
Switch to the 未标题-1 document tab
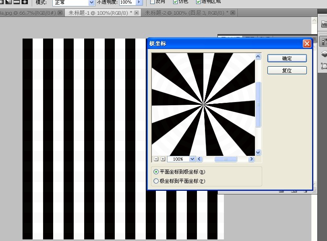click(x=100, y=13)
